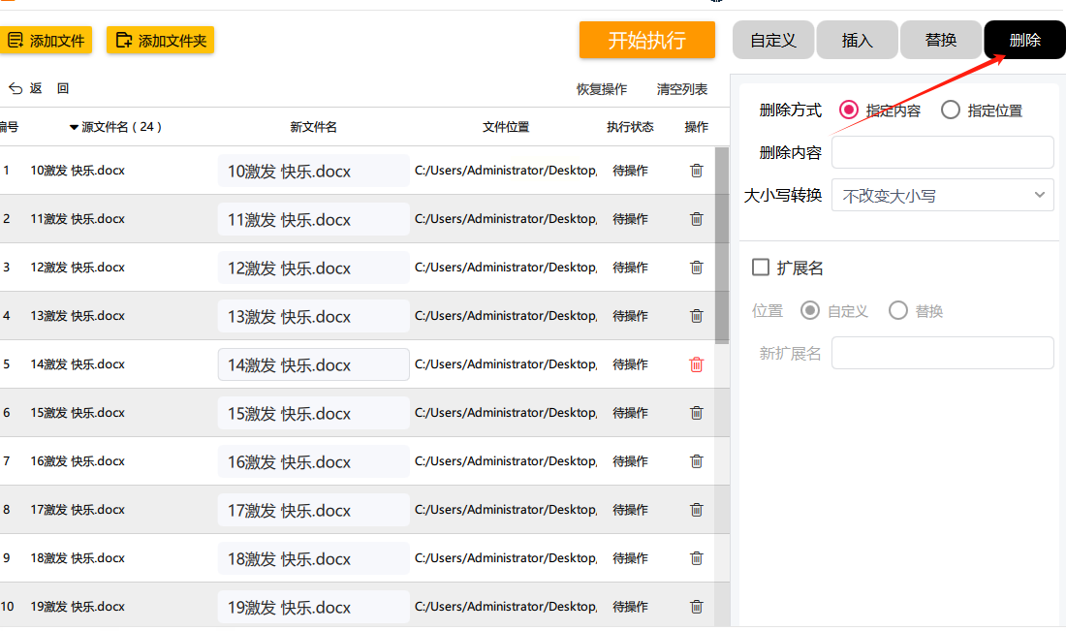Delete row 12激发 快乐.docx with trash icon
The width and height of the screenshot is (1066, 631).
tap(696, 268)
